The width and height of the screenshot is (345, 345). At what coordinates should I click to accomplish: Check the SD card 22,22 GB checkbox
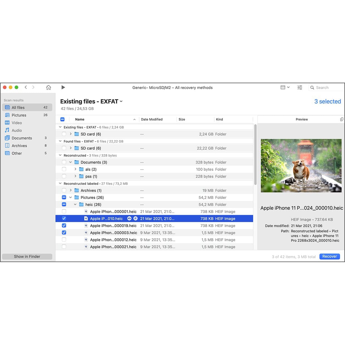64,148
